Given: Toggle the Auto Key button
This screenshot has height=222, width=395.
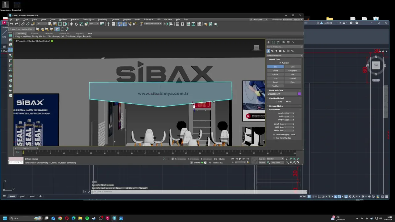Looking at the screenshot, I should click(x=262, y=159).
